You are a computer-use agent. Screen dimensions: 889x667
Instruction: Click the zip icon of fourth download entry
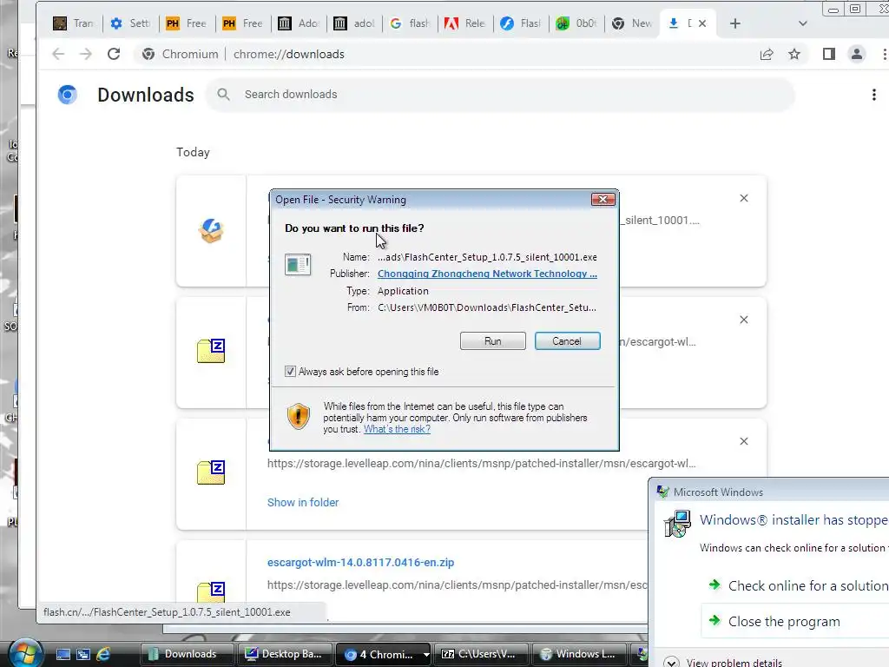211,592
